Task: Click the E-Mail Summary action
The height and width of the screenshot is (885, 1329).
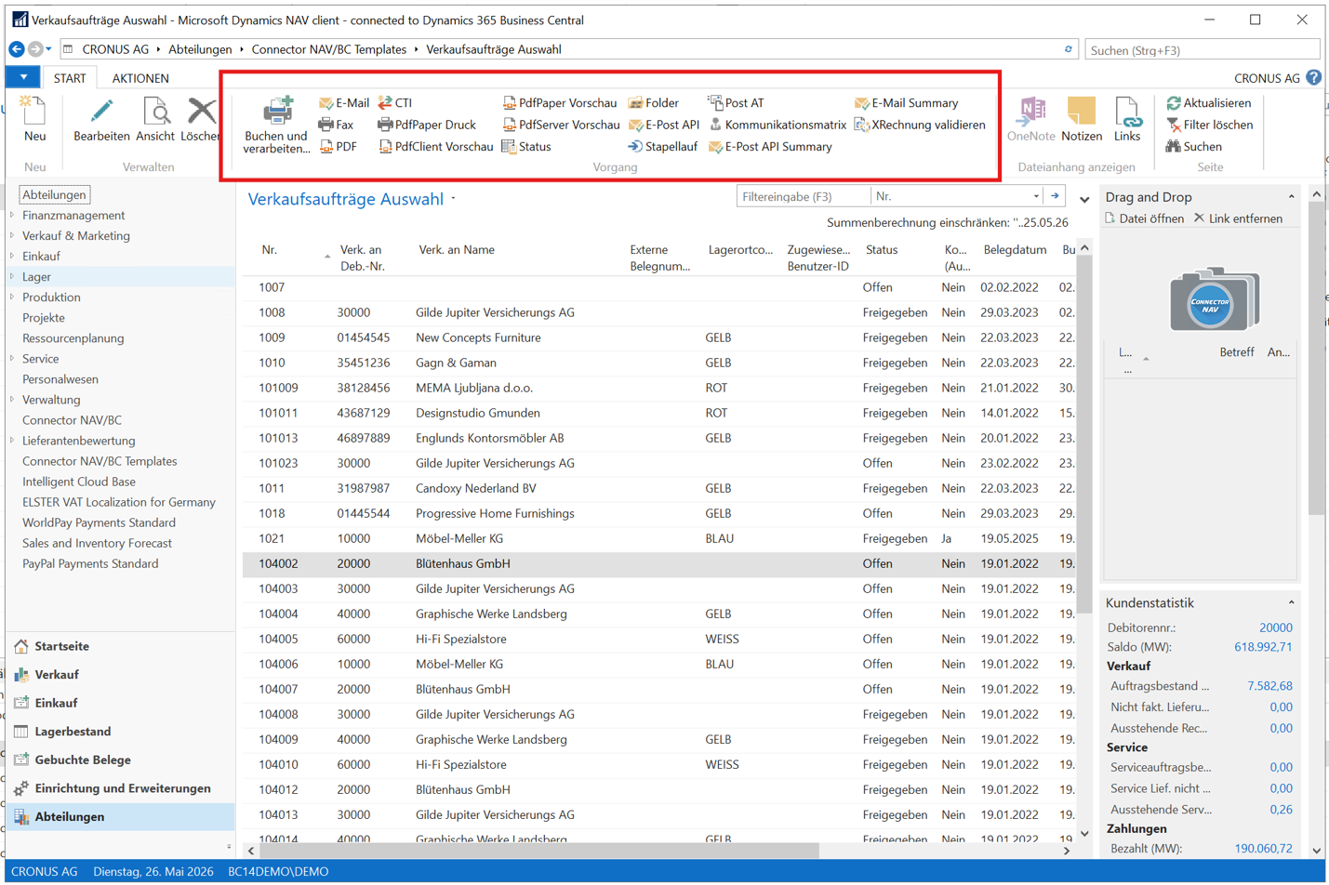Action: click(906, 103)
